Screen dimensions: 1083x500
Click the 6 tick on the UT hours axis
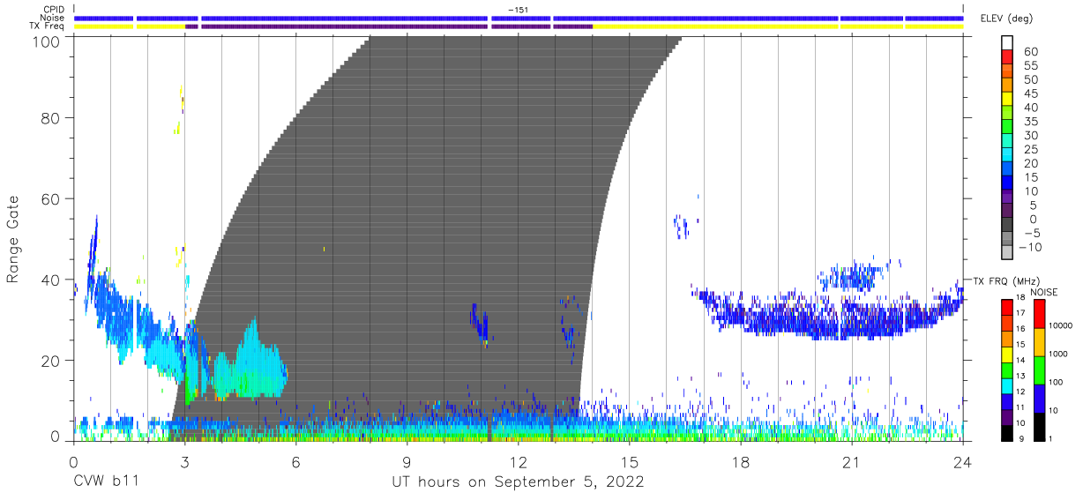pyautogui.click(x=295, y=460)
